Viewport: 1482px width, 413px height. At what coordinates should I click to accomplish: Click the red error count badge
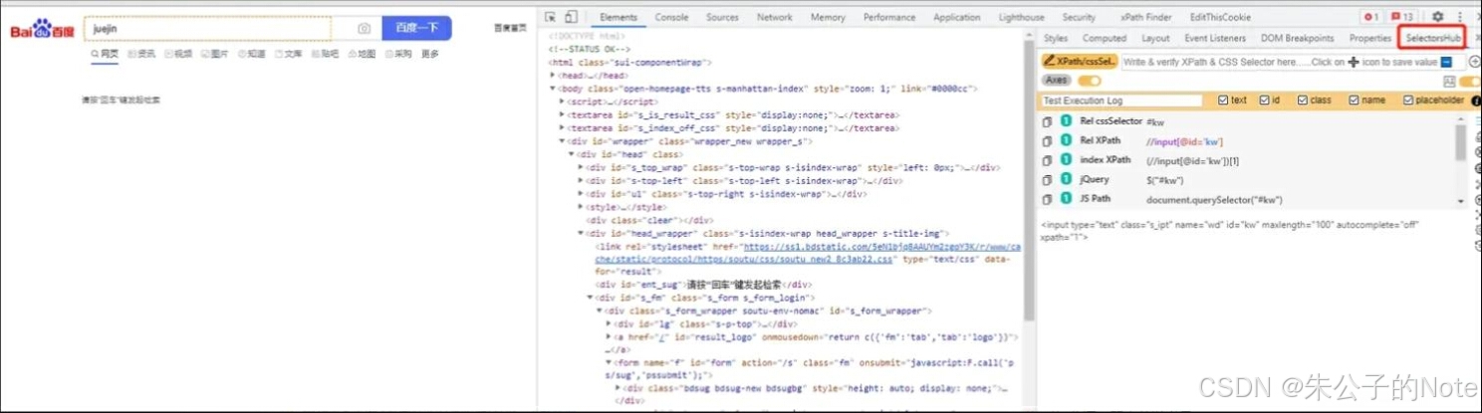(1371, 17)
